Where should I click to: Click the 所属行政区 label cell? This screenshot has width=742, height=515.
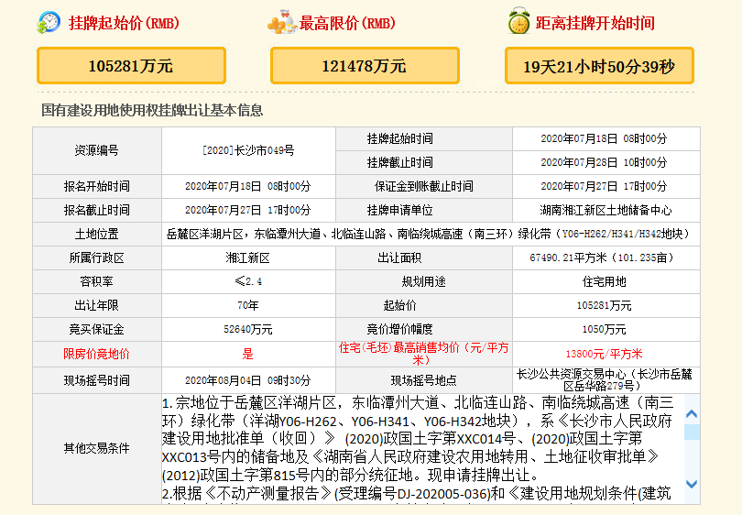(x=97, y=258)
